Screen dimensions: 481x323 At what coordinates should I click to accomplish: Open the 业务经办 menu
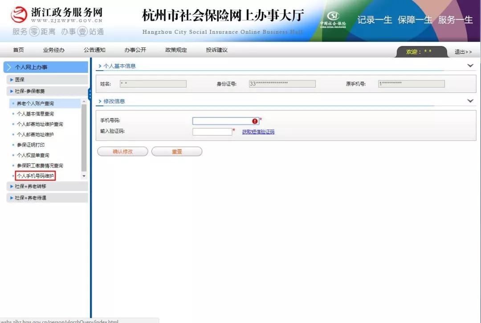click(x=54, y=50)
